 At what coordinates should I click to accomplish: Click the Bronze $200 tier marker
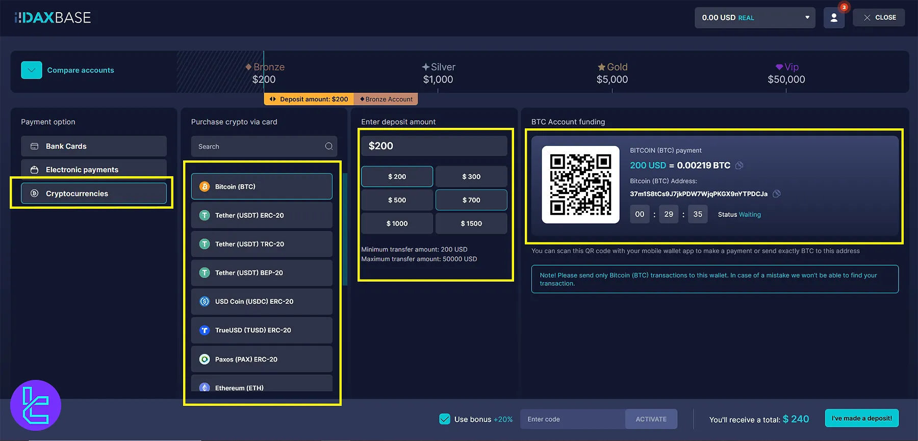(x=264, y=73)
